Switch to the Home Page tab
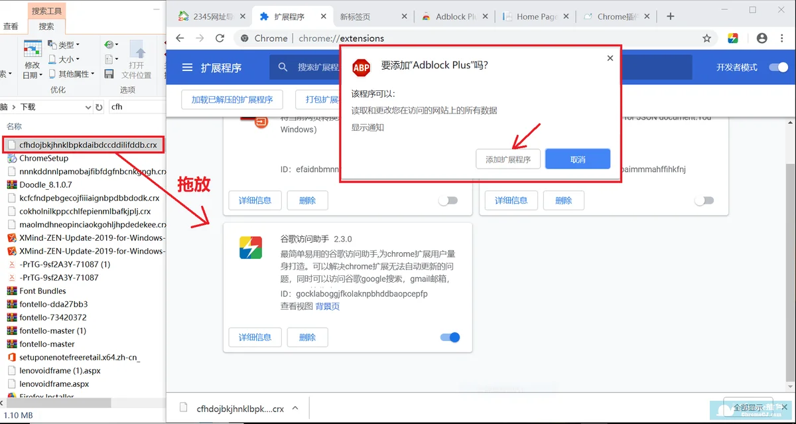The width and height of the screenshot is (796, 424). point(537,17)
